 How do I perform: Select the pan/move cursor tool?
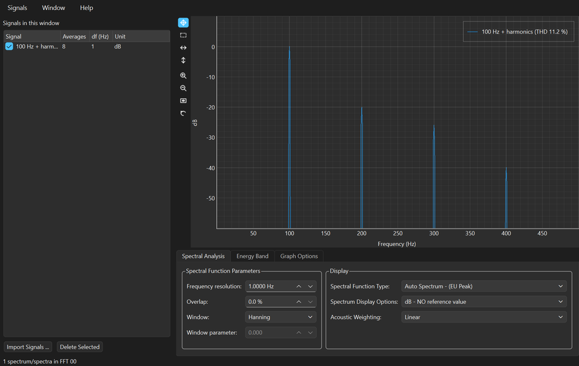(183, 23)
